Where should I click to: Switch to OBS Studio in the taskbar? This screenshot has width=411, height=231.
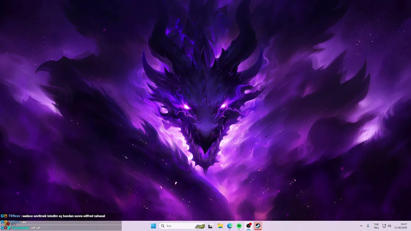point(249,226)
